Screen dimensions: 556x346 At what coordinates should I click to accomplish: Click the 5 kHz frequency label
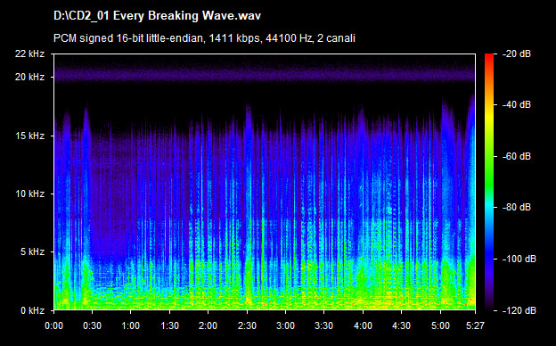tap(32, 252)
